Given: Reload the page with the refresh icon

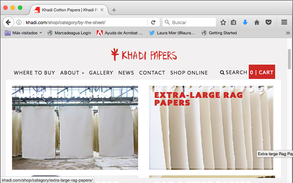Looking at the screenshot, I should coord(153,22).
